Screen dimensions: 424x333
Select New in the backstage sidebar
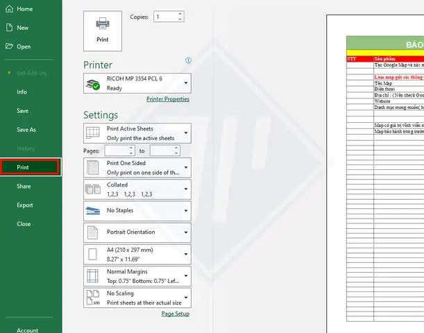(22, 28)
